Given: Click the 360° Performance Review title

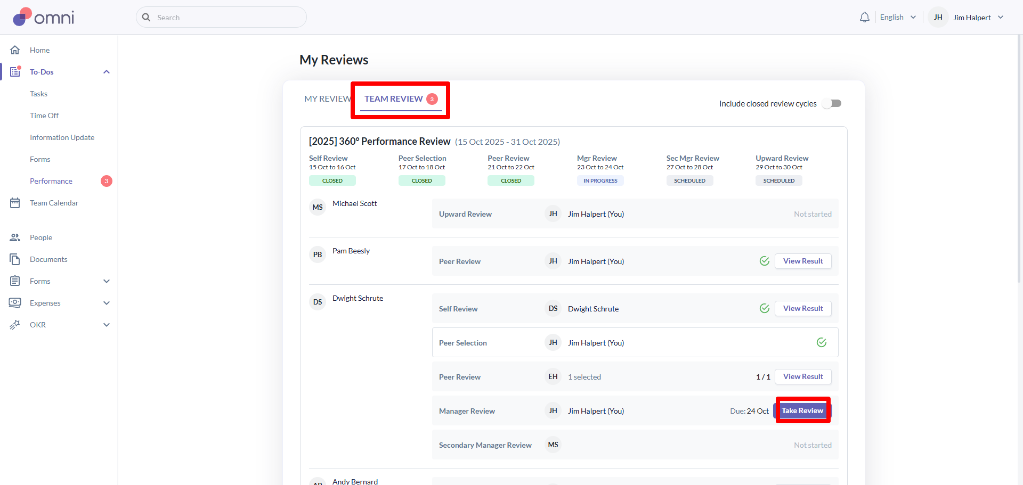Looking at the screenshot, I should (379, 142).
